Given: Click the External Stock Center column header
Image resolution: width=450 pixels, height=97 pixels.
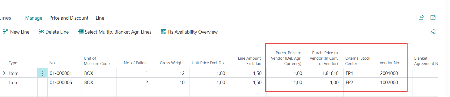Looking at the screenshot, I should tap(358, 61).
